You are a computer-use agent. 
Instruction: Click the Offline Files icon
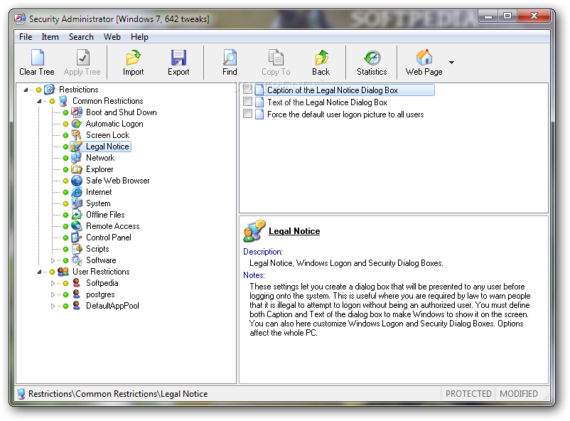coord(77,215)
